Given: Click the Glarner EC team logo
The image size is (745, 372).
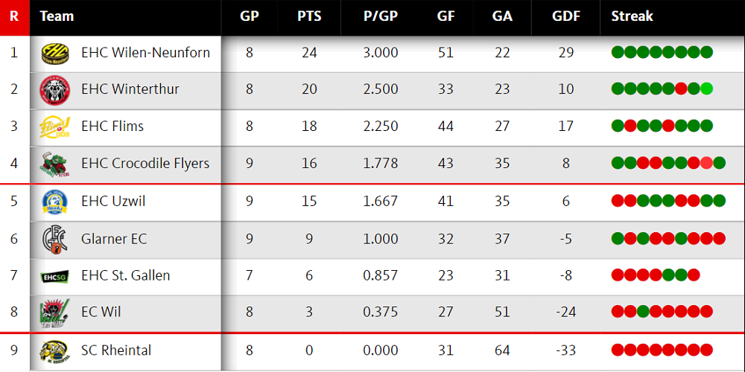Looking at the screenshot, I should click(x=55, y=239).
